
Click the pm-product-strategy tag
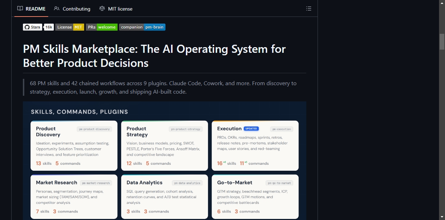tap(186, 129)
